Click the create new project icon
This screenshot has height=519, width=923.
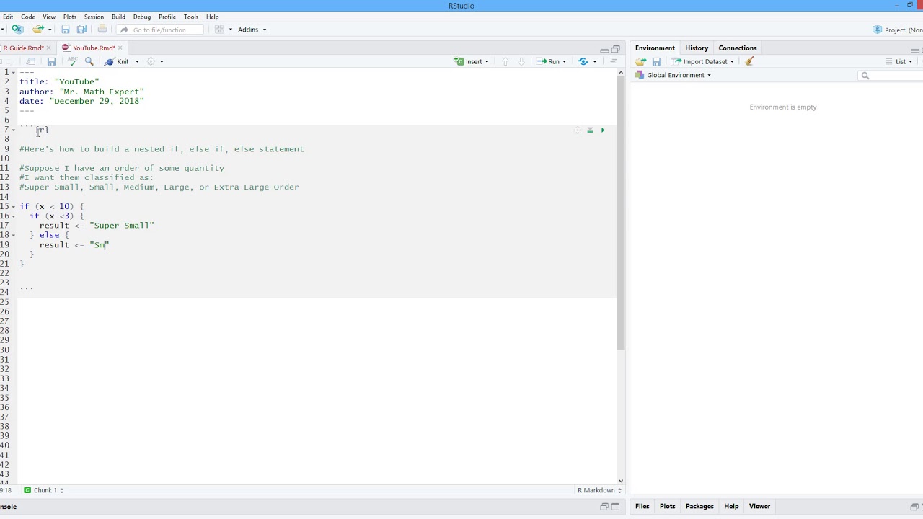tap(17, 30)
